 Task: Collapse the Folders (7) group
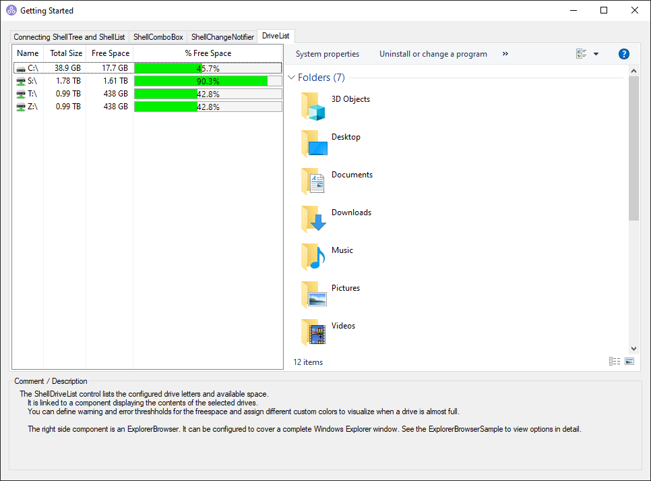pos(291,78)
